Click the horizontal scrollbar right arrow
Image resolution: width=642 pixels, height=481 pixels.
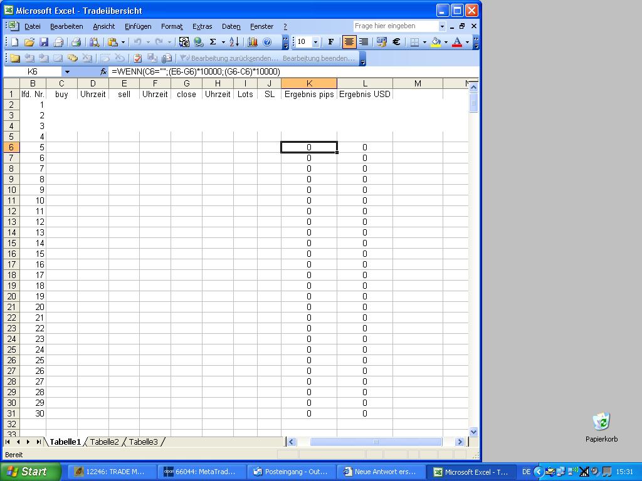click(x=460, y=442)
